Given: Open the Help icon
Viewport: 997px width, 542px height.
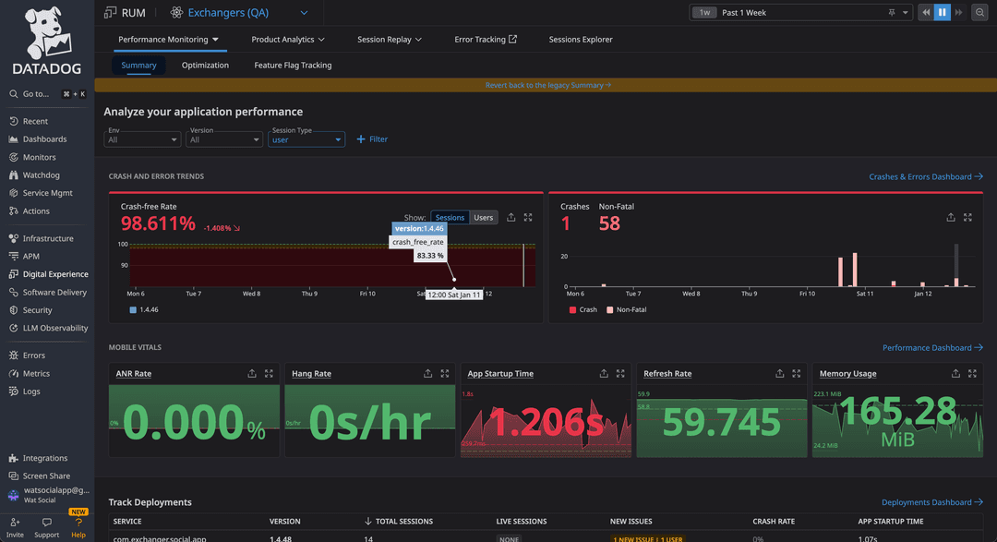Looking at the screenshot, I should coord(78,523).
